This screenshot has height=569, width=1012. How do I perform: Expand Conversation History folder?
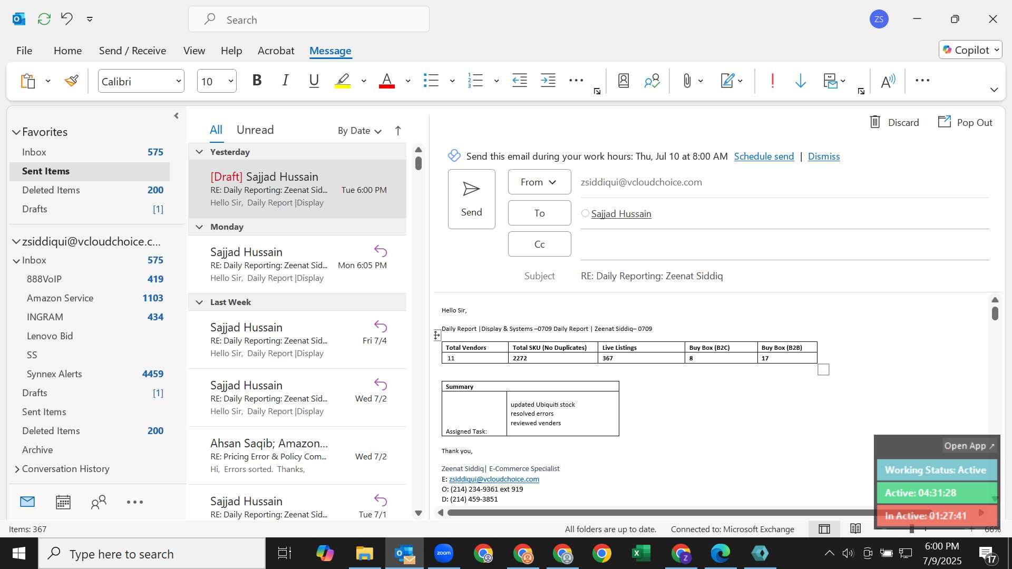click(x=17, y=469)
